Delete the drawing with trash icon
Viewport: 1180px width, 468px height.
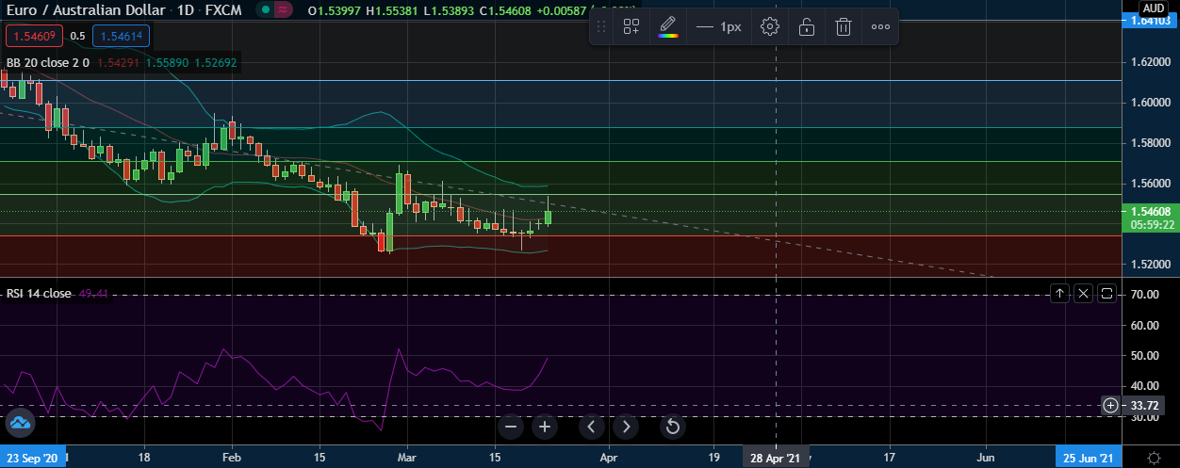(844, 26)
